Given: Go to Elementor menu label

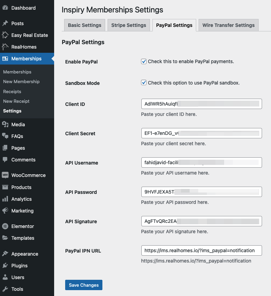Looking at the screenshot, I should click(23, 226).
